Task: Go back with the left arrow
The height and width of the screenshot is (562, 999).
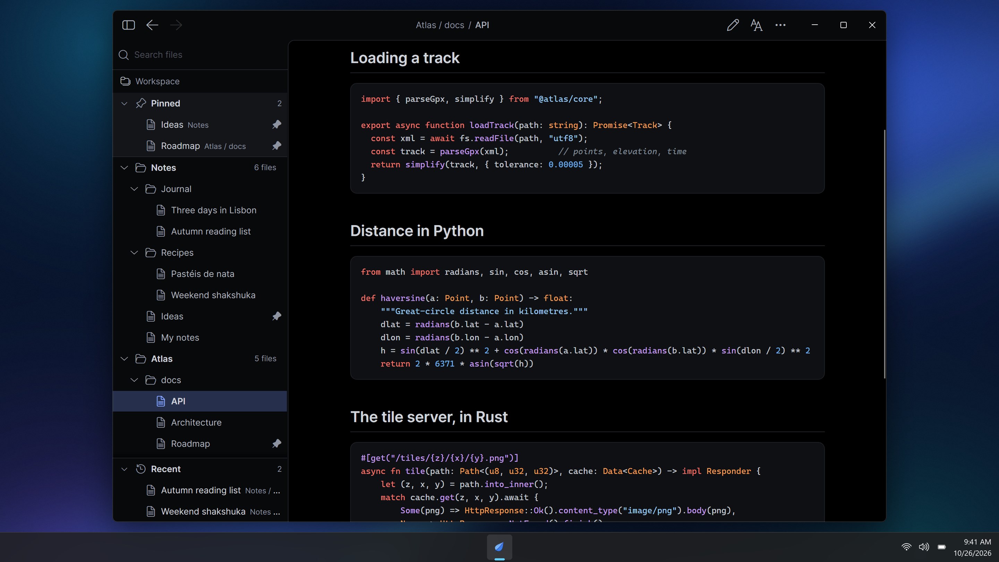Action: coord(152,25)
